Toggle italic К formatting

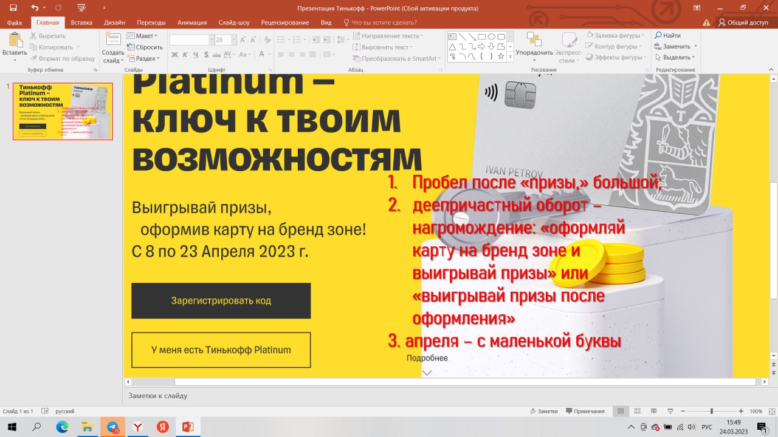click(x=185, y=55)
